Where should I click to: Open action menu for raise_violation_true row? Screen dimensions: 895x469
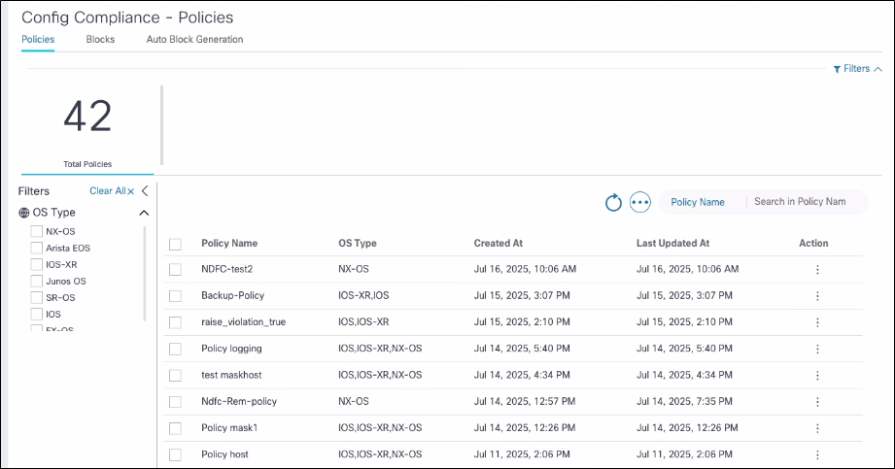[816, 322]
